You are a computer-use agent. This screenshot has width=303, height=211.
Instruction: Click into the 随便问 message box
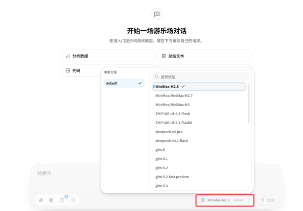(x=157, y=178)
